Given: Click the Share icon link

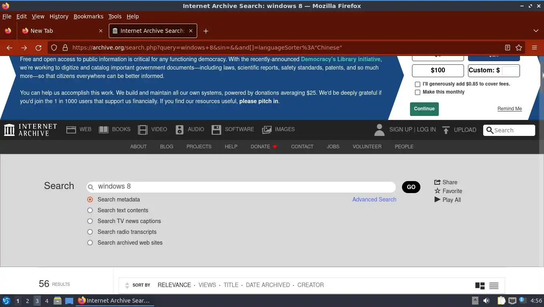Looking at the screenshot, I should (446, 182).
